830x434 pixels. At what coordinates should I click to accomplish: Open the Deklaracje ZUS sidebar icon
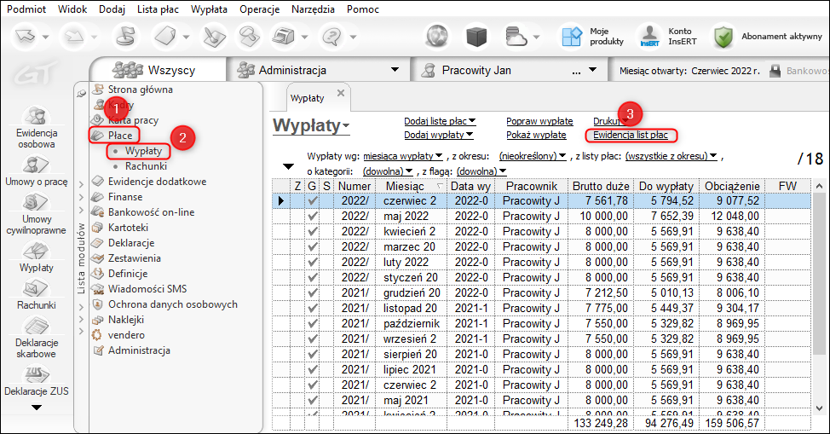coord(36,373)
